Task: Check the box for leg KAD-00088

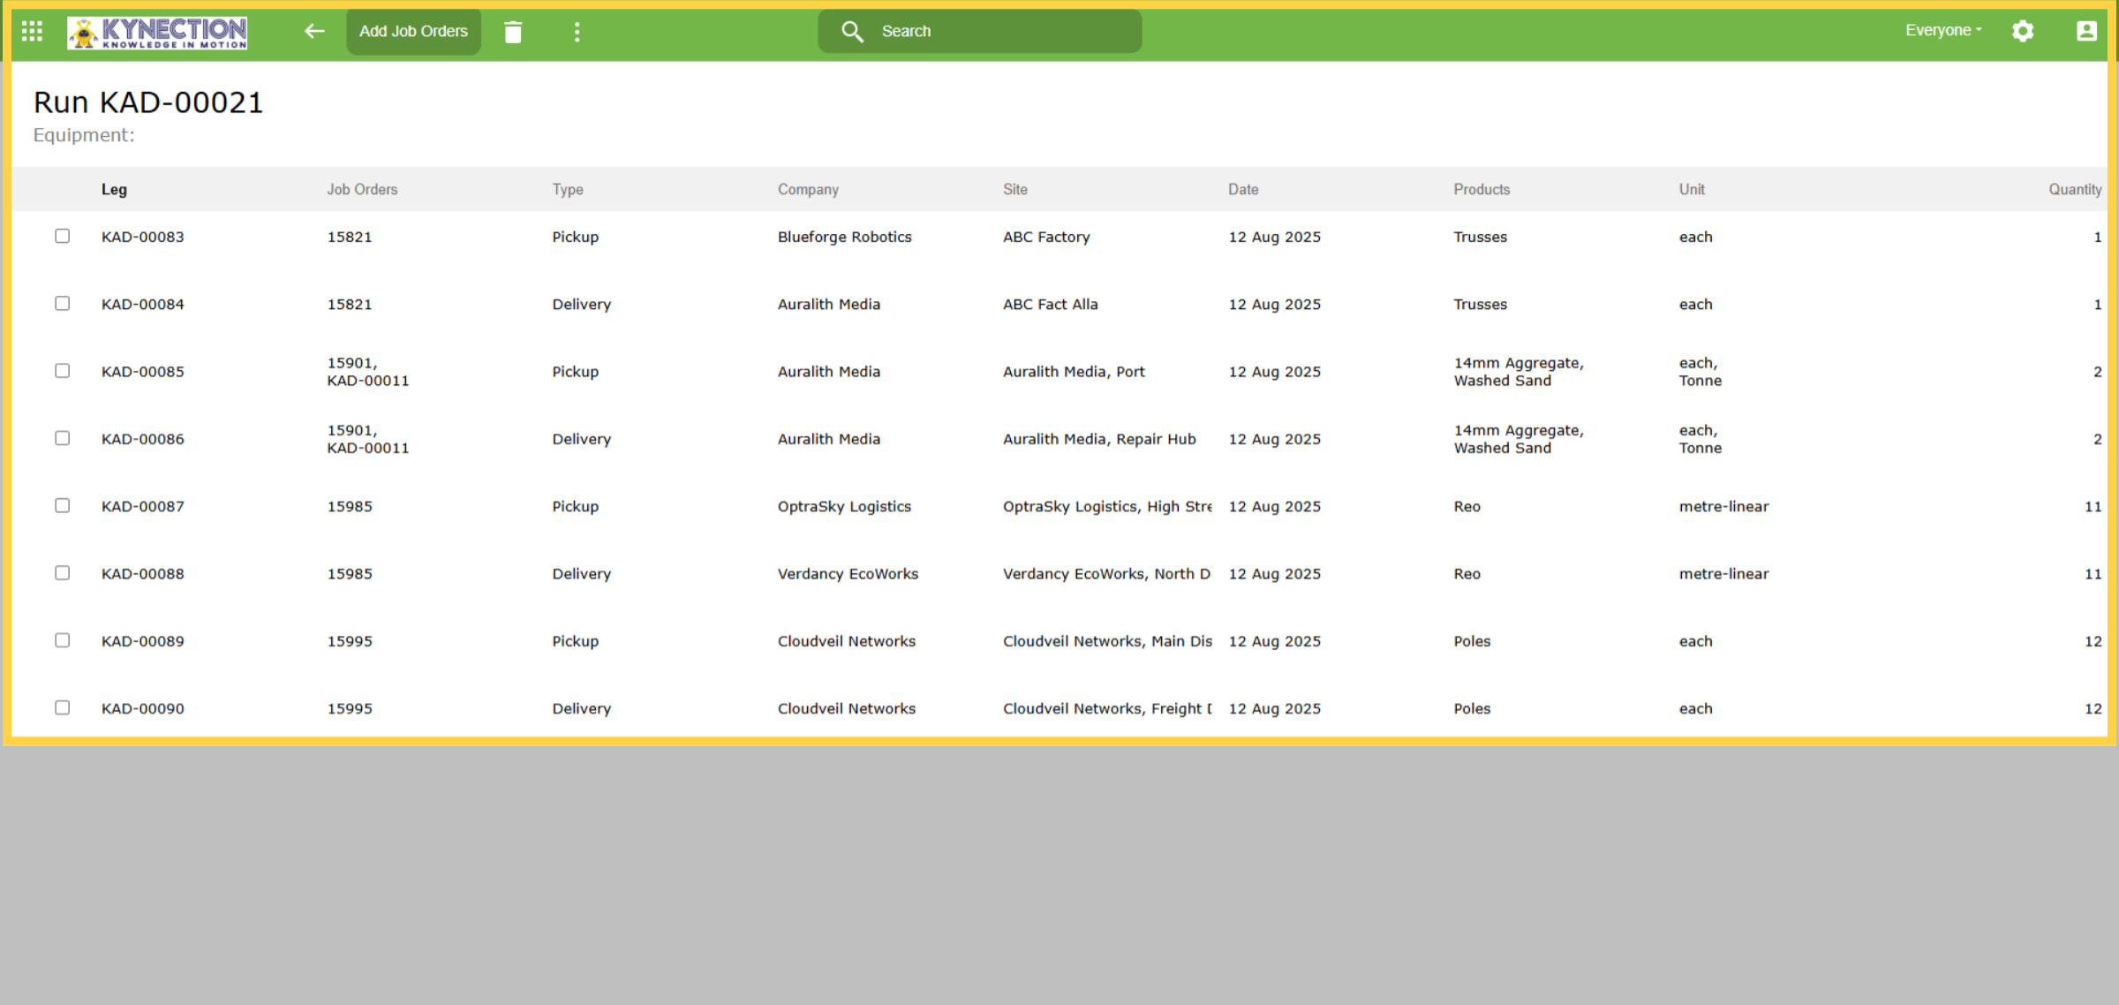Action: point(62,573)
